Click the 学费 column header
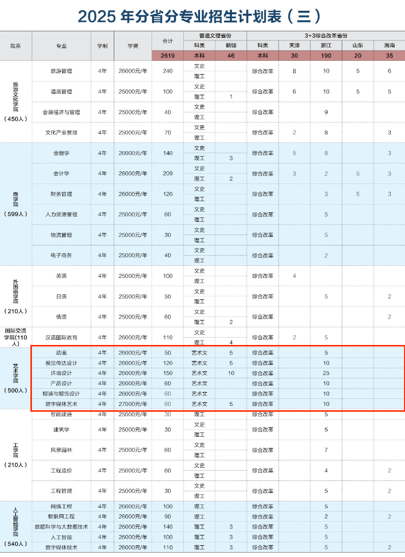The width and height of the screenshot is (405, 557). 132,46
